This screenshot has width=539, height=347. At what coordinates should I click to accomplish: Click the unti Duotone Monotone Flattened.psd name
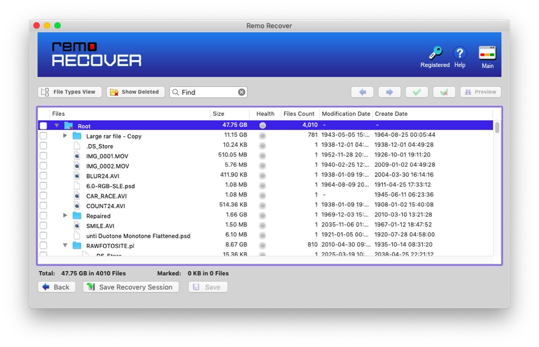point(138,236)
